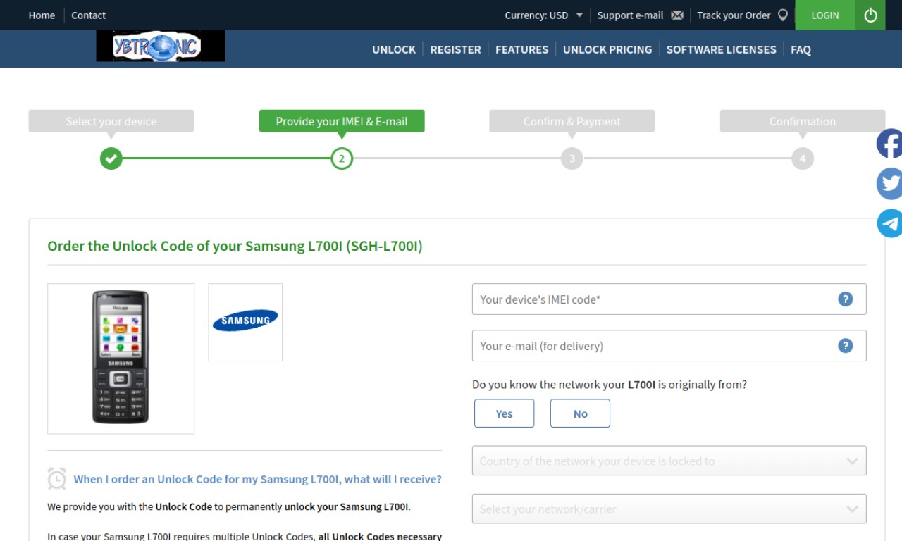Click the 'Order the Unlock Code' page heading
902x541 pixels.
(x=235, y=246)
